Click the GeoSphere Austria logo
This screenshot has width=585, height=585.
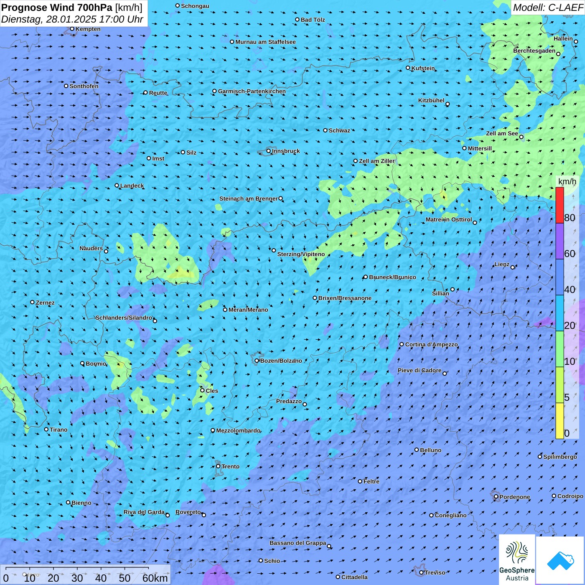tap(517, 560)
